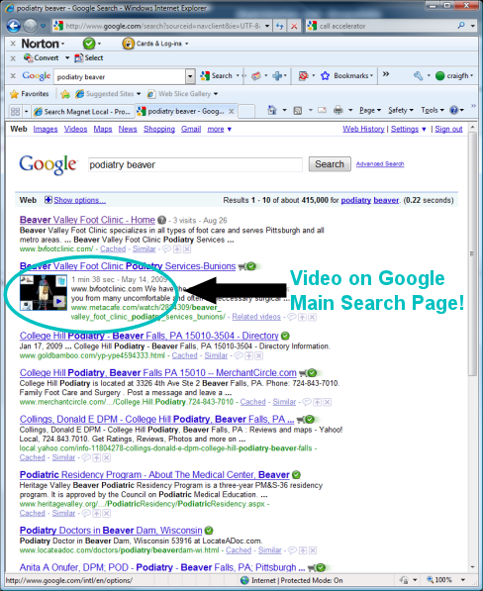
Task: Click the Print icon in command bar
Action: coord(338,110)
